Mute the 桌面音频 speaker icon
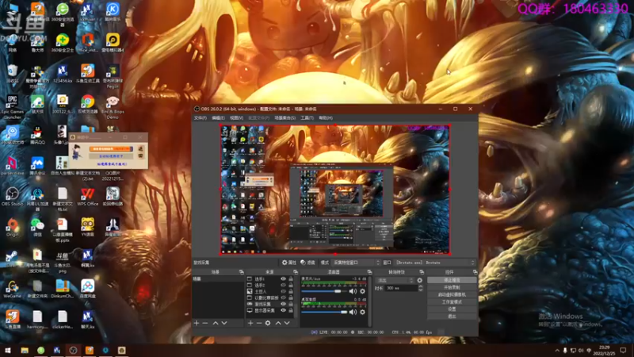 click(x=353, y=312)
